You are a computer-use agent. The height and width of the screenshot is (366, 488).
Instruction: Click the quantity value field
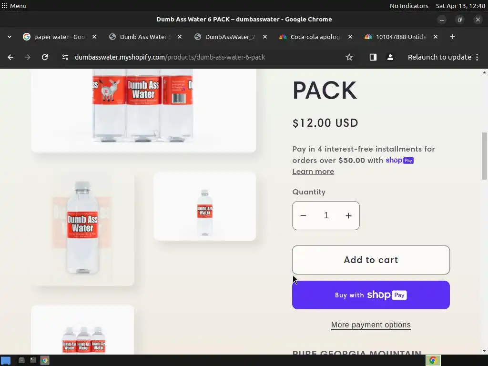(x=326, y=215)
